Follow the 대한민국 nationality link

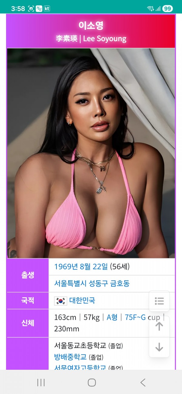coord(82,301)
